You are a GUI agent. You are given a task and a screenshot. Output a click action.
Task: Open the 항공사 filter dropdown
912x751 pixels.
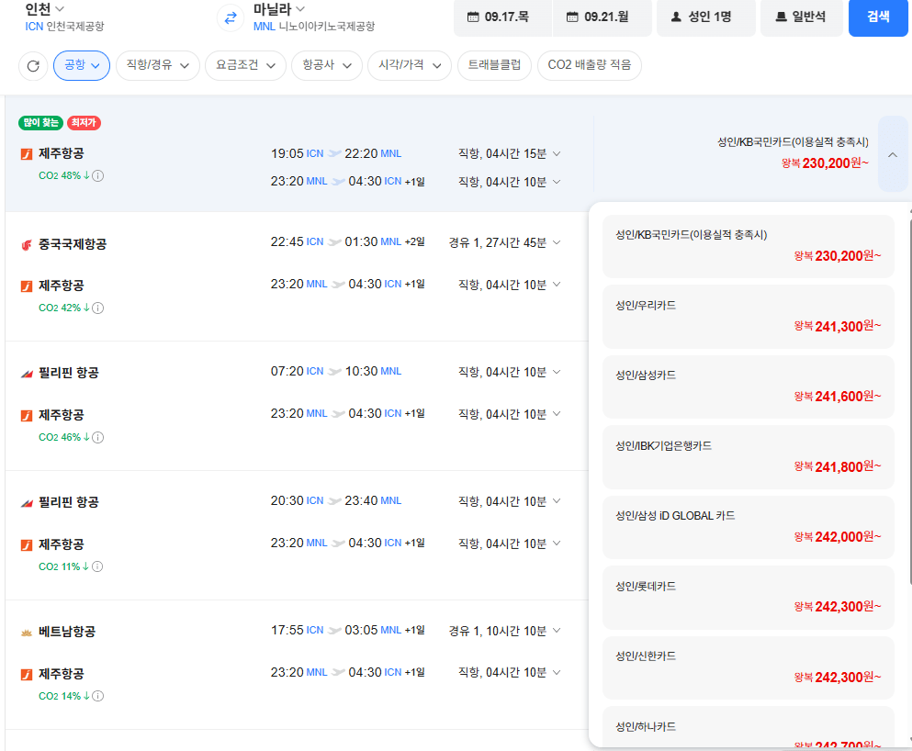327,65
